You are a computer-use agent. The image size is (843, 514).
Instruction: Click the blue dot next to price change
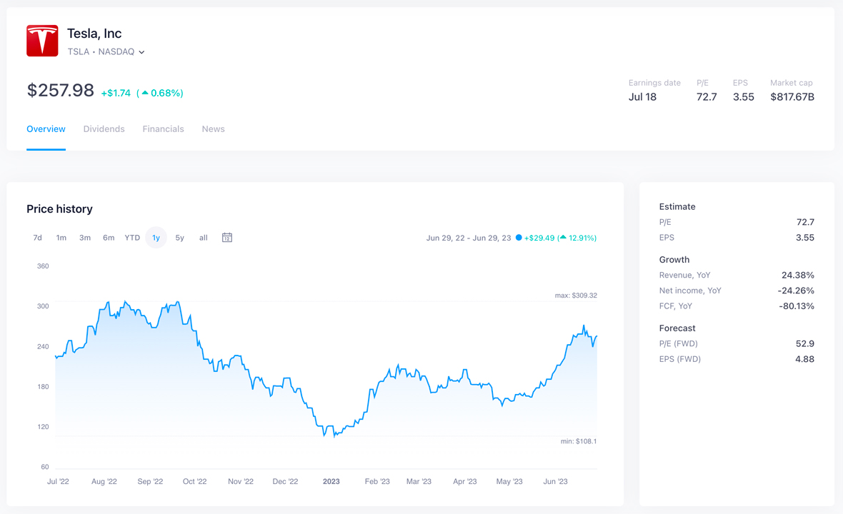519,238
